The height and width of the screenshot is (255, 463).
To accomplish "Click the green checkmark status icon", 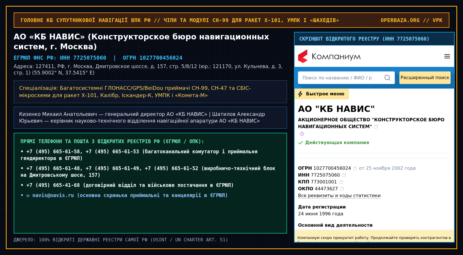I will (301, 143).
